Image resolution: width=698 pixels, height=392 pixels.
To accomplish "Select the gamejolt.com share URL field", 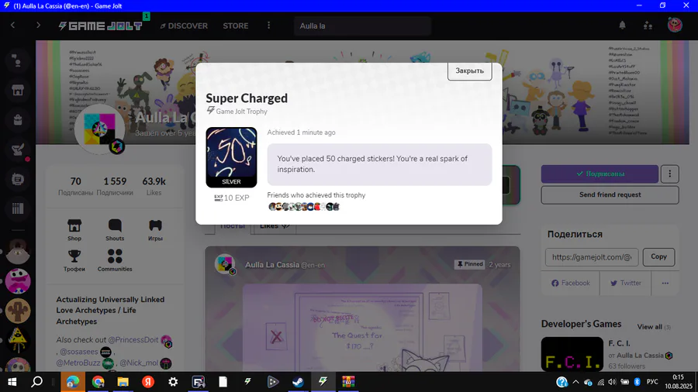I will click(592, 257).
